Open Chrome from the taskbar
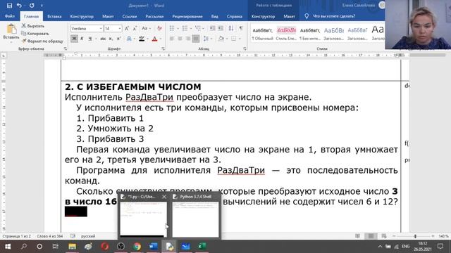The width and height of the screenshot is (451, 253). tap(137, 247)
